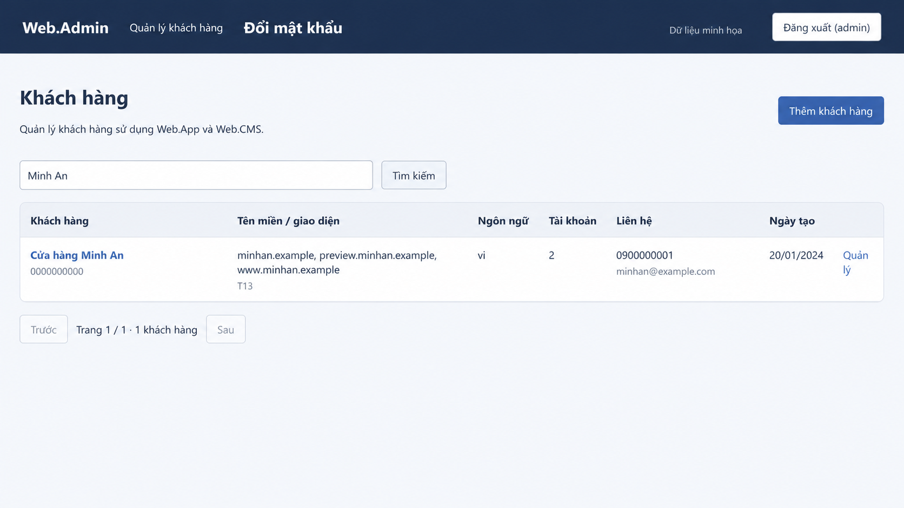
Task: Click the Ngôn ngữ column header
Action: click(503, 220)
